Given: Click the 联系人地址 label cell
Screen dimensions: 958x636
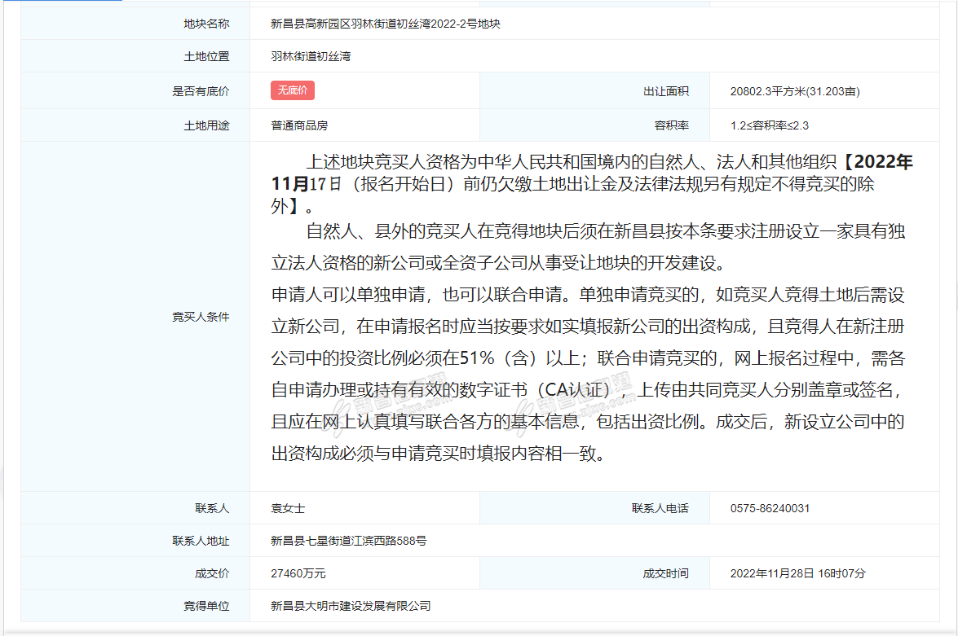Looking at the screenshot, I should tap(135, 541).
